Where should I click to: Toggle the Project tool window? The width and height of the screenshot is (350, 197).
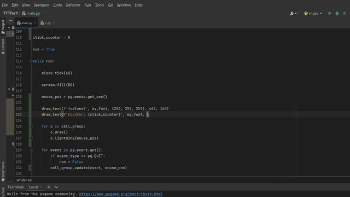(x=3, y=27)
